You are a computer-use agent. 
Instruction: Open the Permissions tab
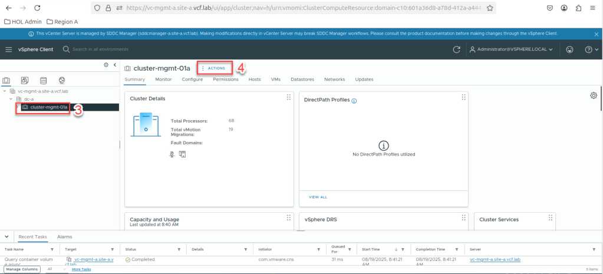226,80
